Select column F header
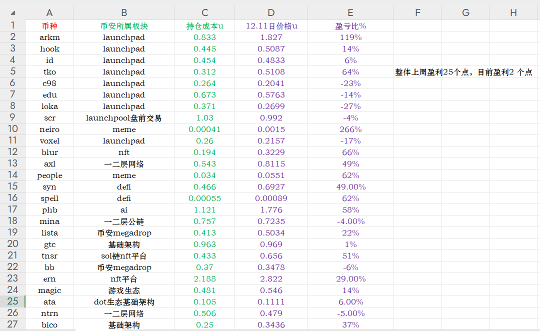 (x=417, y=12)
